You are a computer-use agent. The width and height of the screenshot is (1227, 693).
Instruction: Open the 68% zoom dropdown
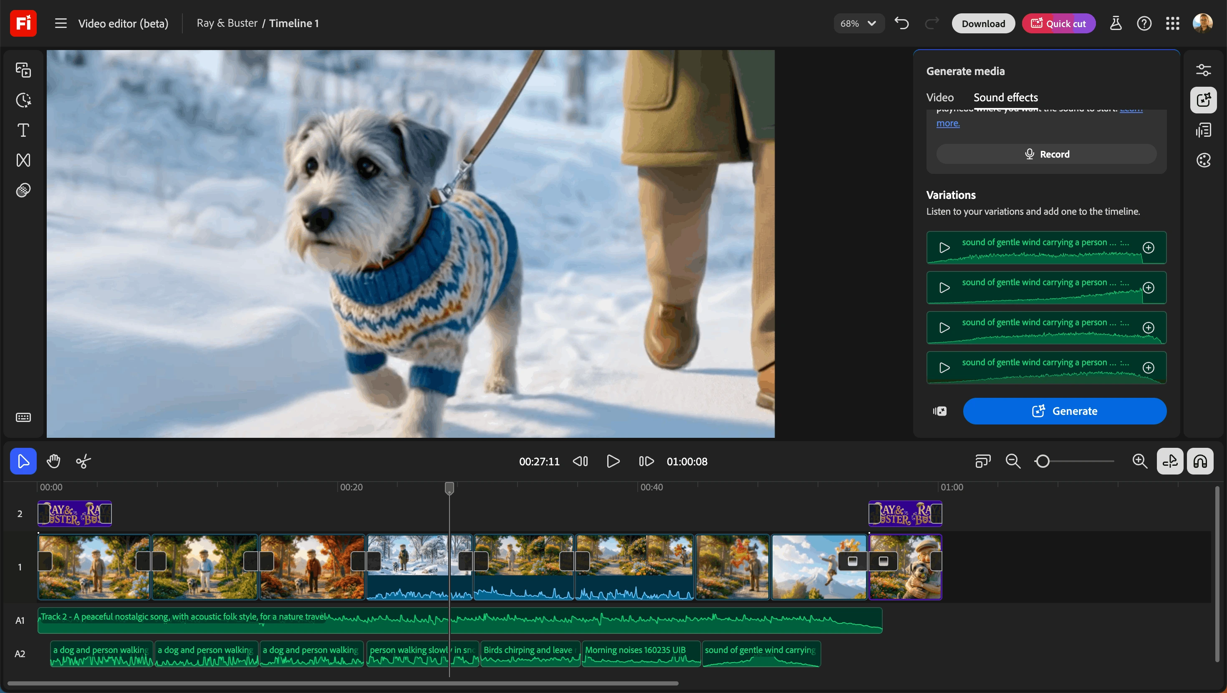858,23
